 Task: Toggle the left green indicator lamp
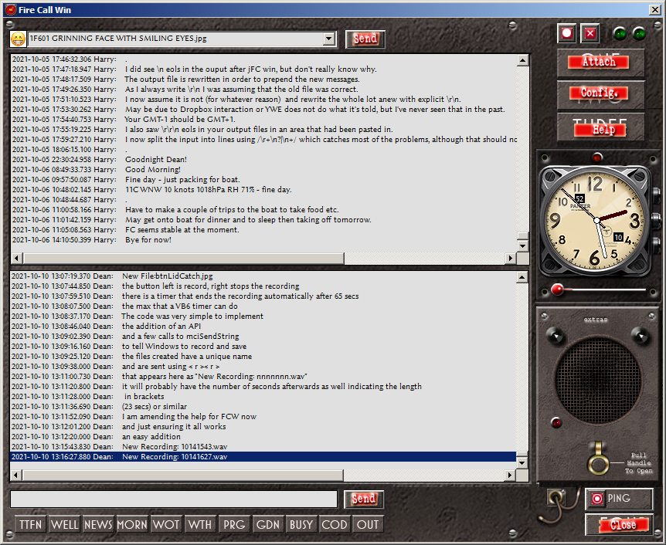(618, 34)
